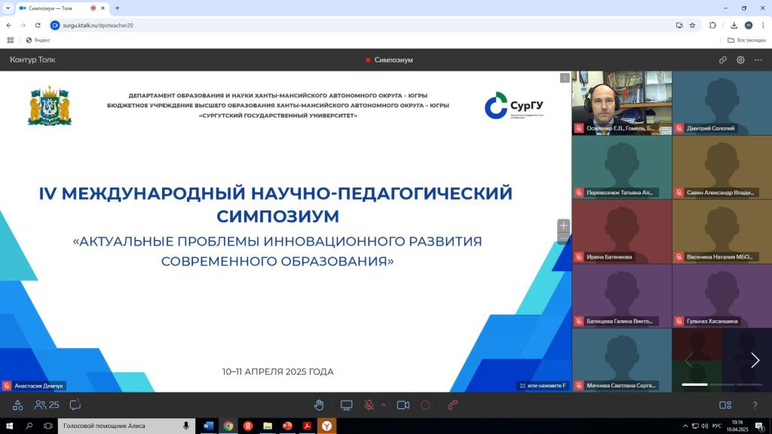Expand microphone options caret
The width and height of the screenshot is (772, 434).
pyautogui.click(x=383, y=405)
